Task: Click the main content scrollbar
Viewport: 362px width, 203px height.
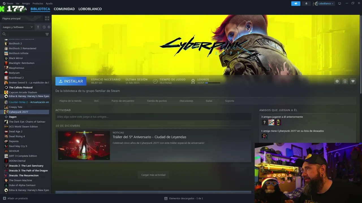Action: 361,54
